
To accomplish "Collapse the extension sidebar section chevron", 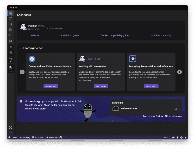I will coord(11,71).
